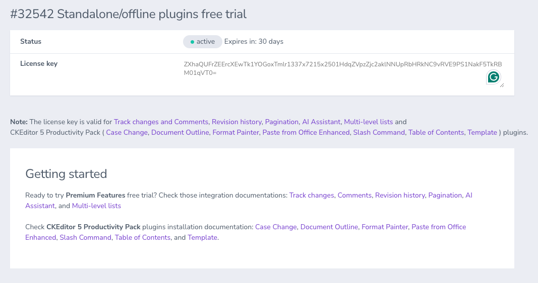Open Paste from Office Enhanced link in note
The height and width of the screenshot is (283, 538).
tap(306, 132)
